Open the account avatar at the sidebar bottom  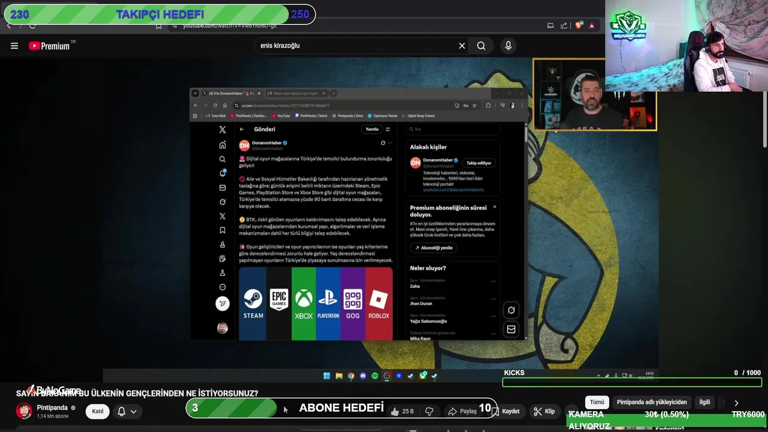[223, 328]
